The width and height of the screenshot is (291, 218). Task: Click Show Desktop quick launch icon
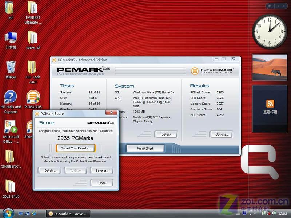coord(21,214)
